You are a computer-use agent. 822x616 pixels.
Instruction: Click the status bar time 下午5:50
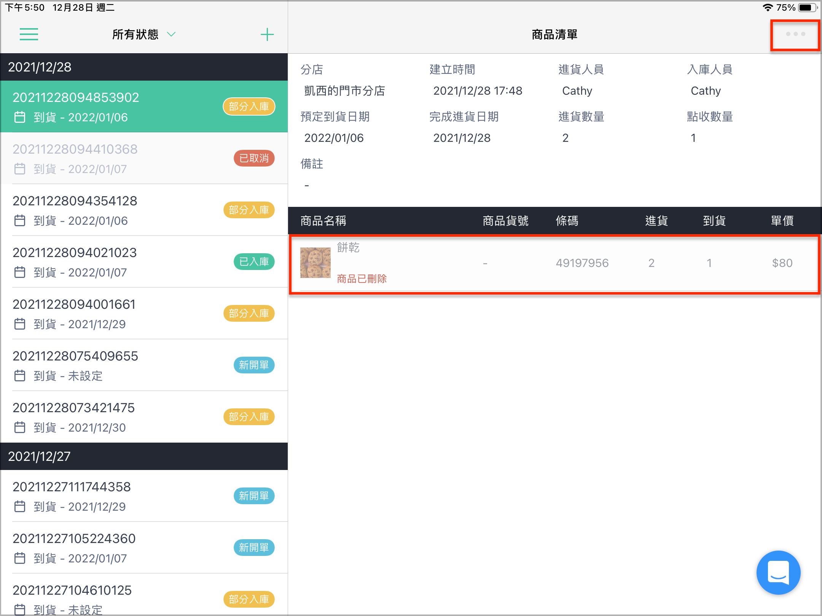click(x=24, y=8)
